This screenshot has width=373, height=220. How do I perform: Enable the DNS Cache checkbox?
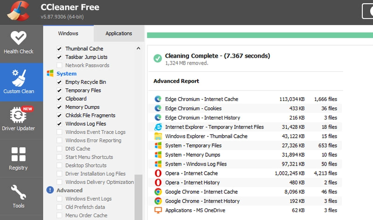click(x=59, y=149)
